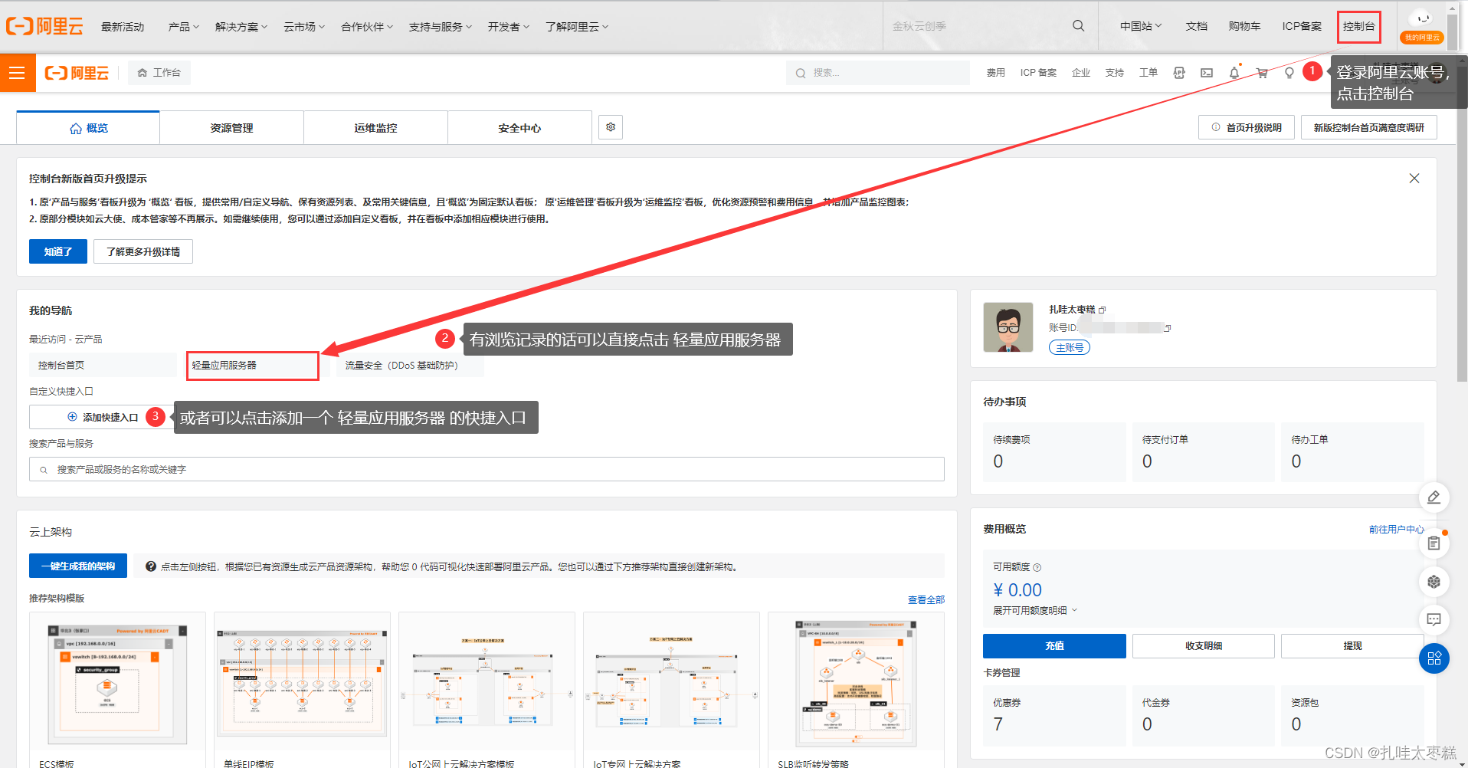Switch to the 安全中心 tab
This screenshot has width=1468, height=768.
(x=519, y=128)
